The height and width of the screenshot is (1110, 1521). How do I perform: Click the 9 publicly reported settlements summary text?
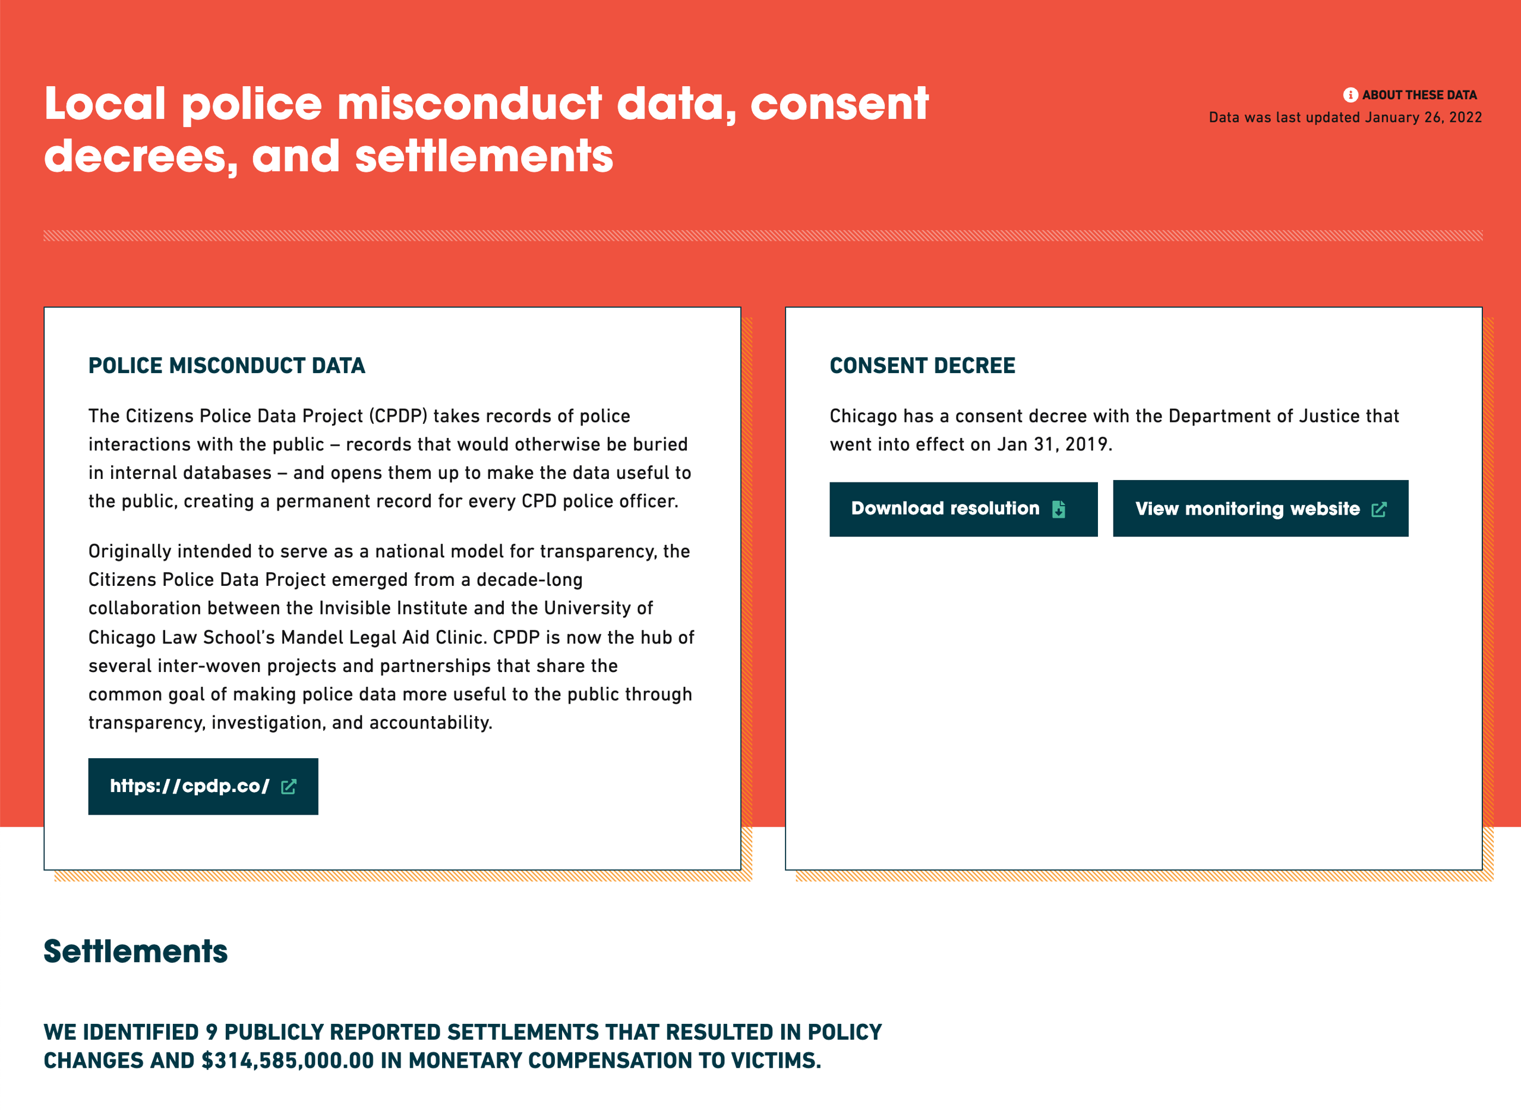tap(463, 1046)
